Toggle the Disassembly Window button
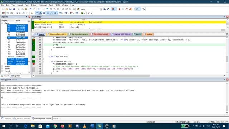This screenshot has width=229, height=129. pos(40,13)
